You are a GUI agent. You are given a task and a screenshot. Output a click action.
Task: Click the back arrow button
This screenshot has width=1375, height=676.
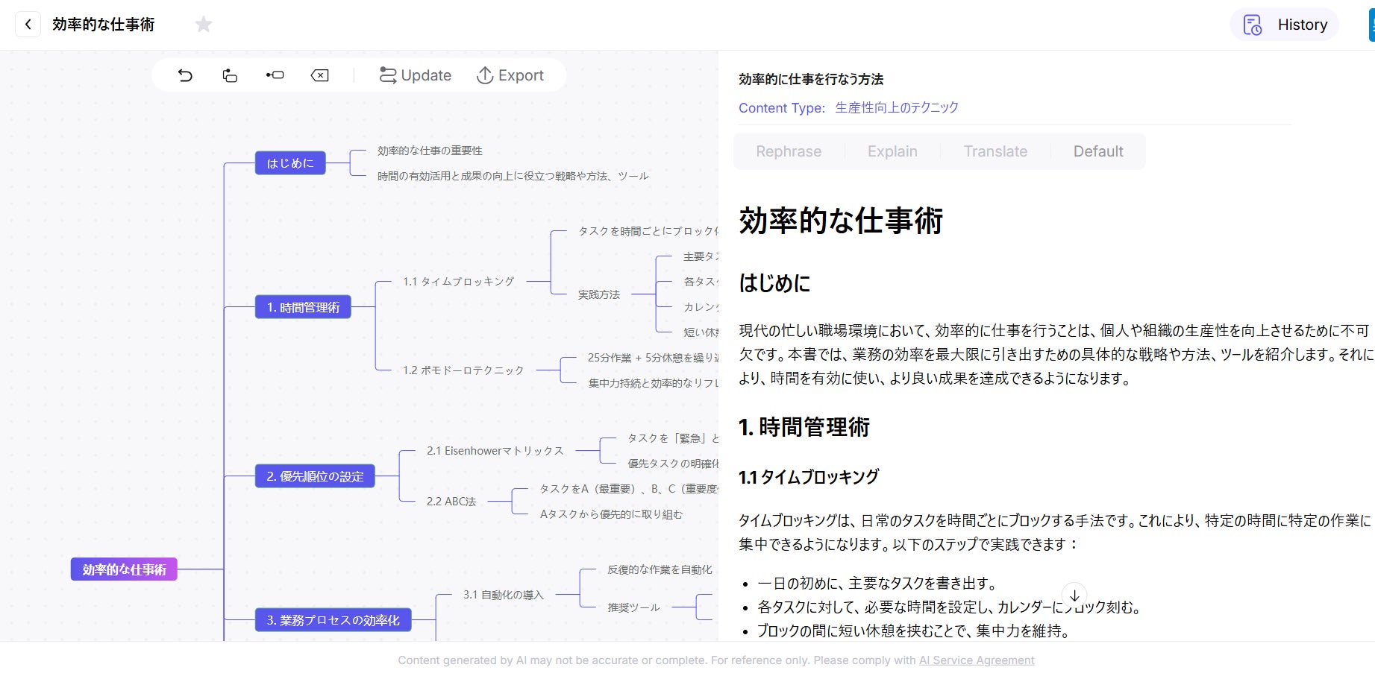[28, 24]
